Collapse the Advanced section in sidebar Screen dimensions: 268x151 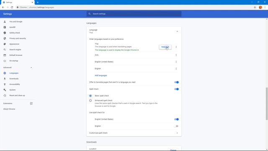click(x=31, y=68)
